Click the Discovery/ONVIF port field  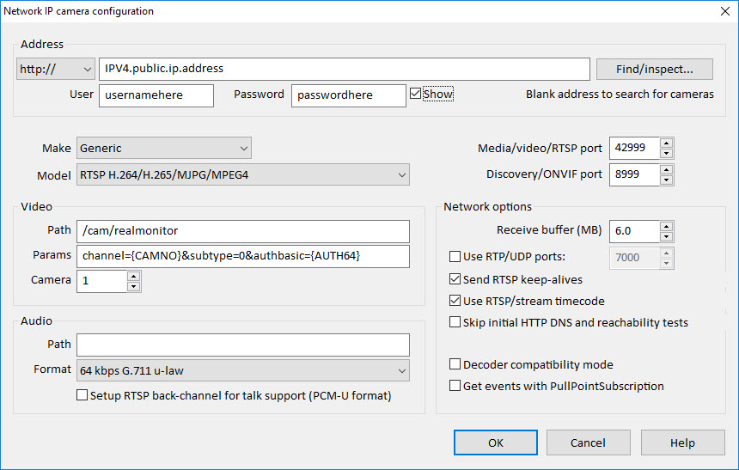tap(634, 174)
